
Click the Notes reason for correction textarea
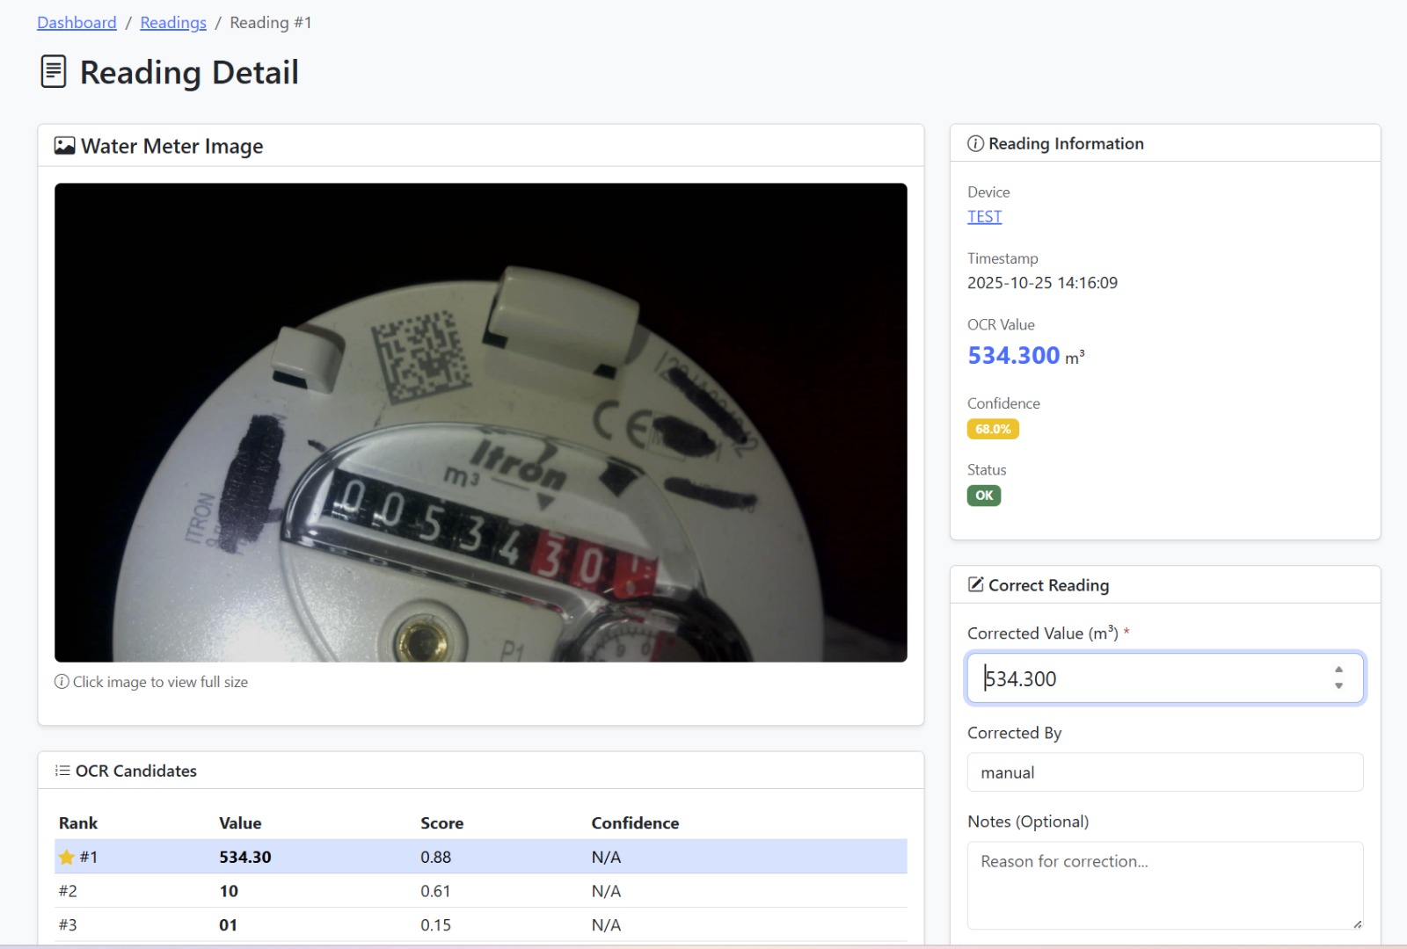pos(1164,885)
